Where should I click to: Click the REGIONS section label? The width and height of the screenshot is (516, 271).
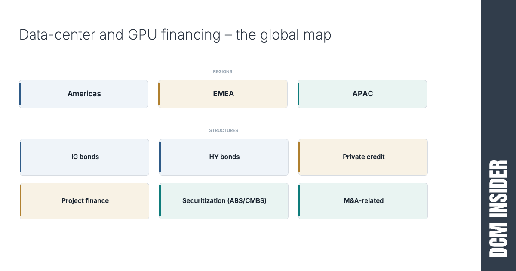(x=223, y=72)
